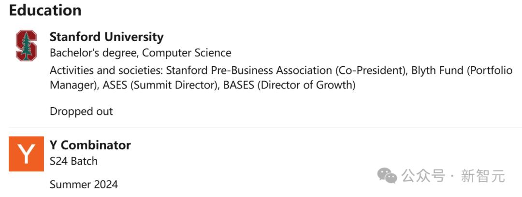Click the "BASES (Director of Growth)" activity
The image size is (522, 197).
point(289,85)
